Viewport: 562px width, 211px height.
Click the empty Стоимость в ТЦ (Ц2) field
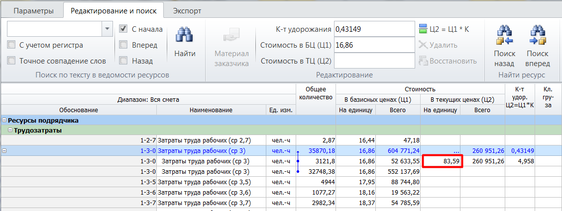click(374, 61)
